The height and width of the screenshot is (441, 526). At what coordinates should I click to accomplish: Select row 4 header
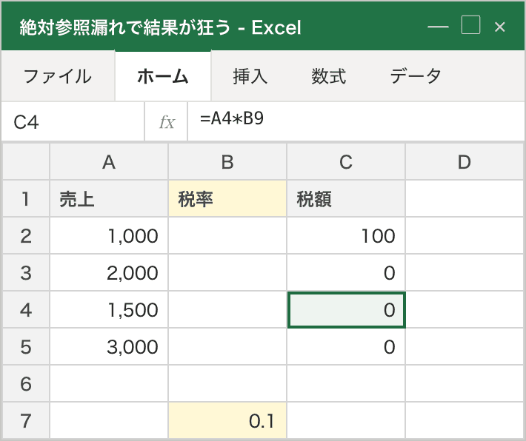click(x=26, y=309)
